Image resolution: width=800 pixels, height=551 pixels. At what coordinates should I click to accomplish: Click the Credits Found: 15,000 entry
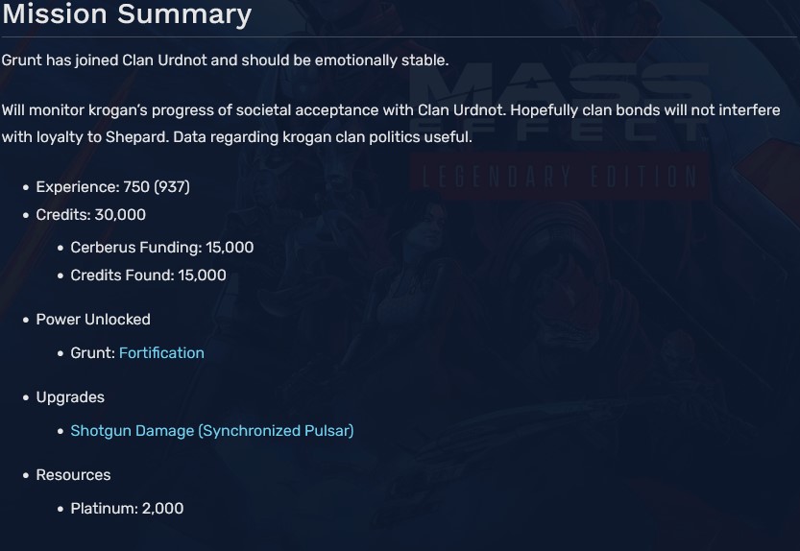tap(148, 275)
